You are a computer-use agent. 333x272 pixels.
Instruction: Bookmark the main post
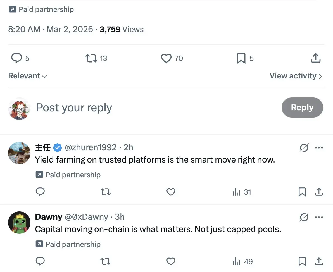click(x=241, y=58)
